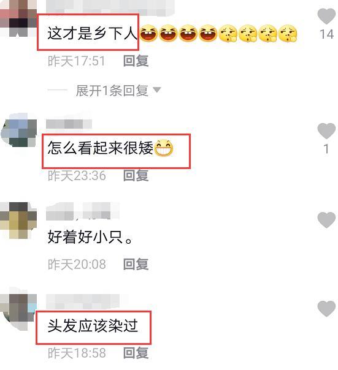Open avatar of "好着好小只" commenter

(18, 220)
